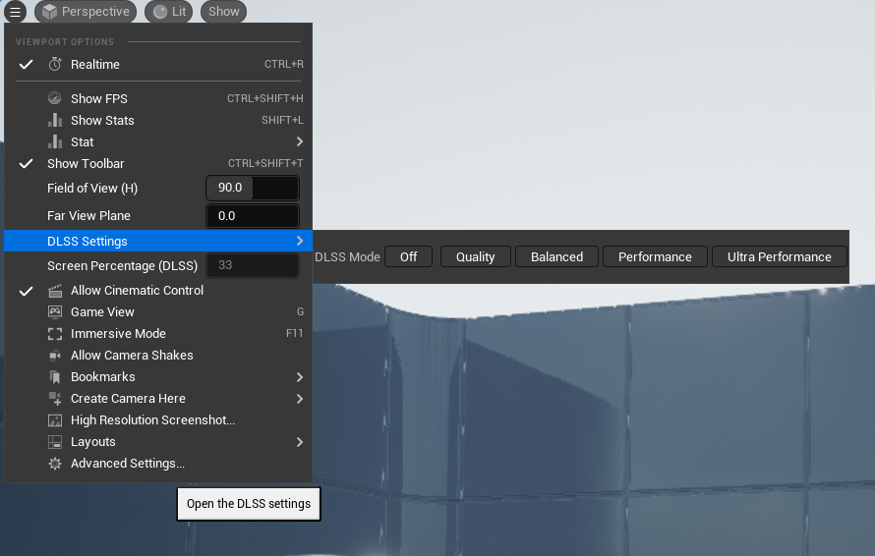Click the Allow Cinematic Control clapperboard icon
This screenshot has width=875, height=556.
coord(55,291)
